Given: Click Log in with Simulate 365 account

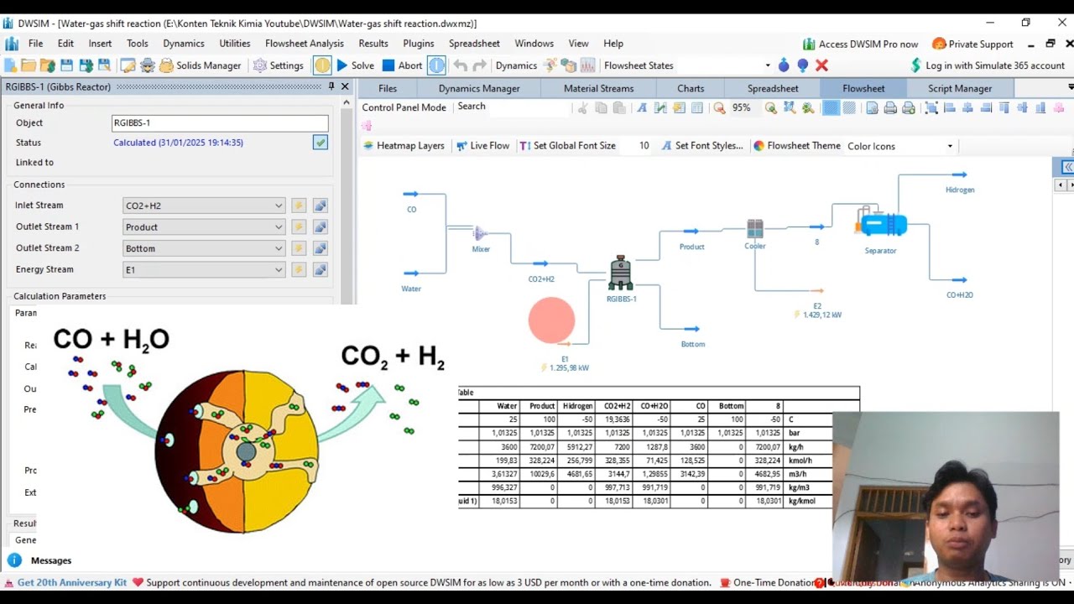Looking at the screenshot, I should (988, 65).
